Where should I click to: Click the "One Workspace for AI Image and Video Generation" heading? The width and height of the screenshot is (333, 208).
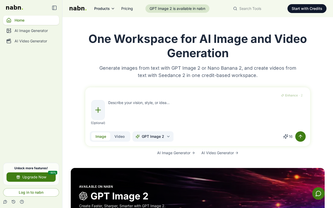pos(198,46)
